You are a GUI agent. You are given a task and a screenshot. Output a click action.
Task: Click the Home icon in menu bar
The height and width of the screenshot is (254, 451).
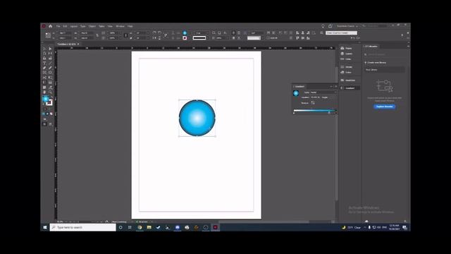[x=50, y=26]
